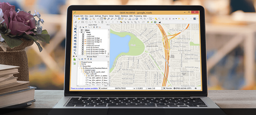Click the Open Project folder icon
Screen dimensions: 256x115
click(79, 19)
